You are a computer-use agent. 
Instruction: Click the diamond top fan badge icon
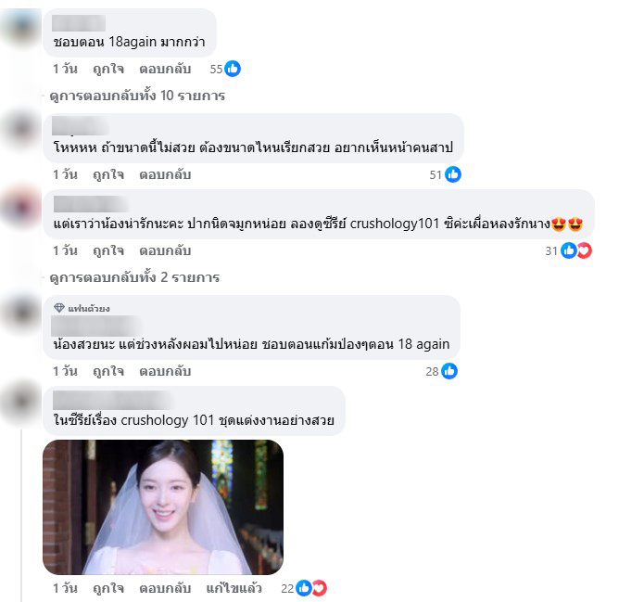pos(59,308)
